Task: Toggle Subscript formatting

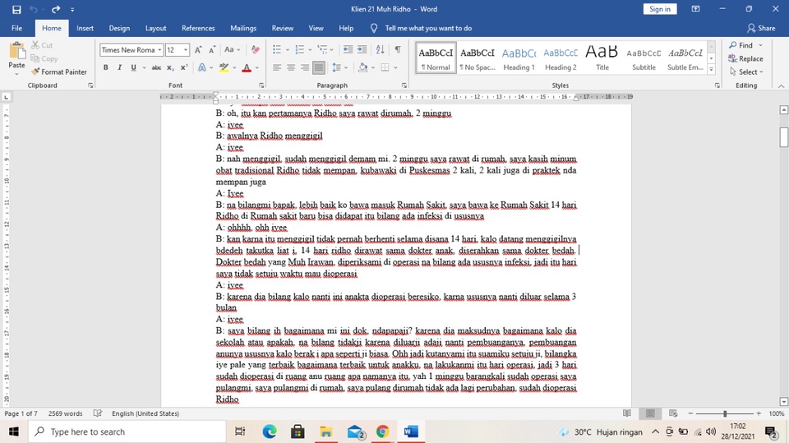Action: (x=171, y=67)
